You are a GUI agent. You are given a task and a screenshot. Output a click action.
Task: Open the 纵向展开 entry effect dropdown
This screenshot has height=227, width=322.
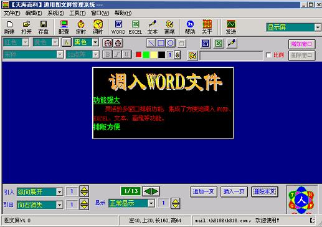pos(59,191)
